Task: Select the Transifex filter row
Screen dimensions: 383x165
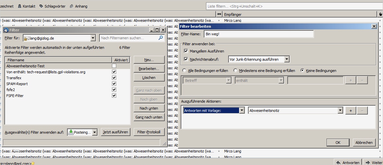Action: point(68,78)
